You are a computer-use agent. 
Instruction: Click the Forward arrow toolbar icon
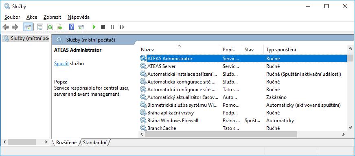click(15, 27)
